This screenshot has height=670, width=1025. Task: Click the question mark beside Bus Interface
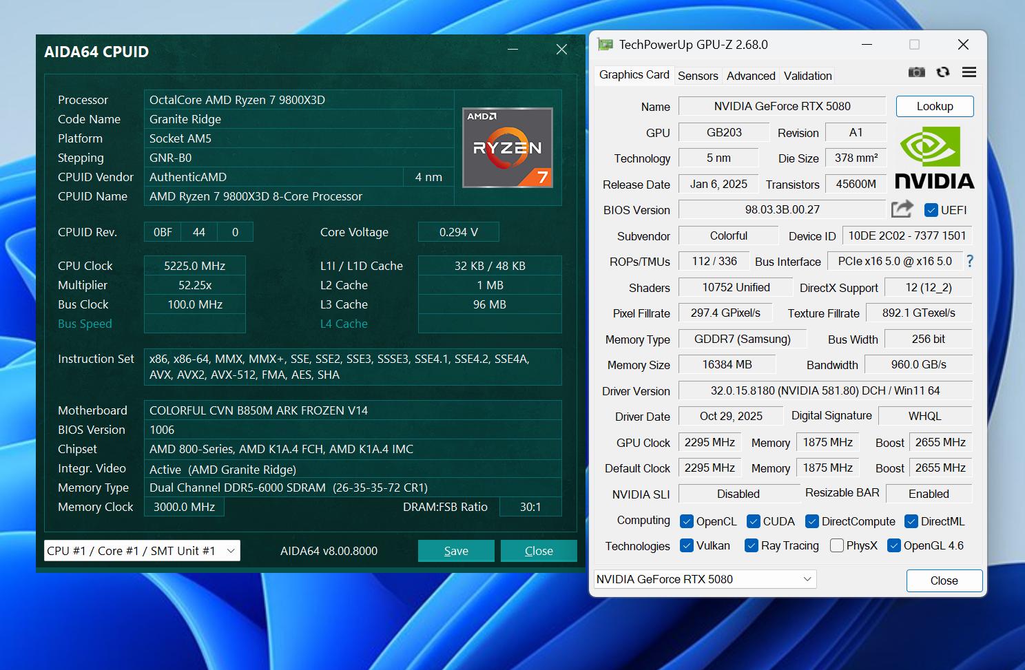969,261
